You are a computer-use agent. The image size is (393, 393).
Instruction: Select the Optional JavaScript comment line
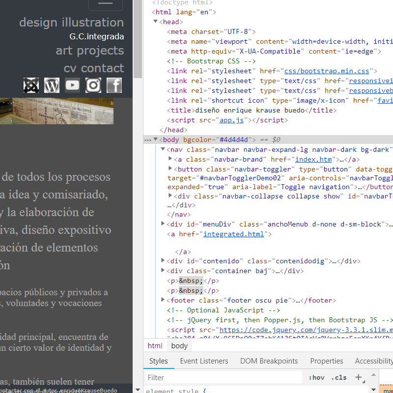(x=224, y=310)
